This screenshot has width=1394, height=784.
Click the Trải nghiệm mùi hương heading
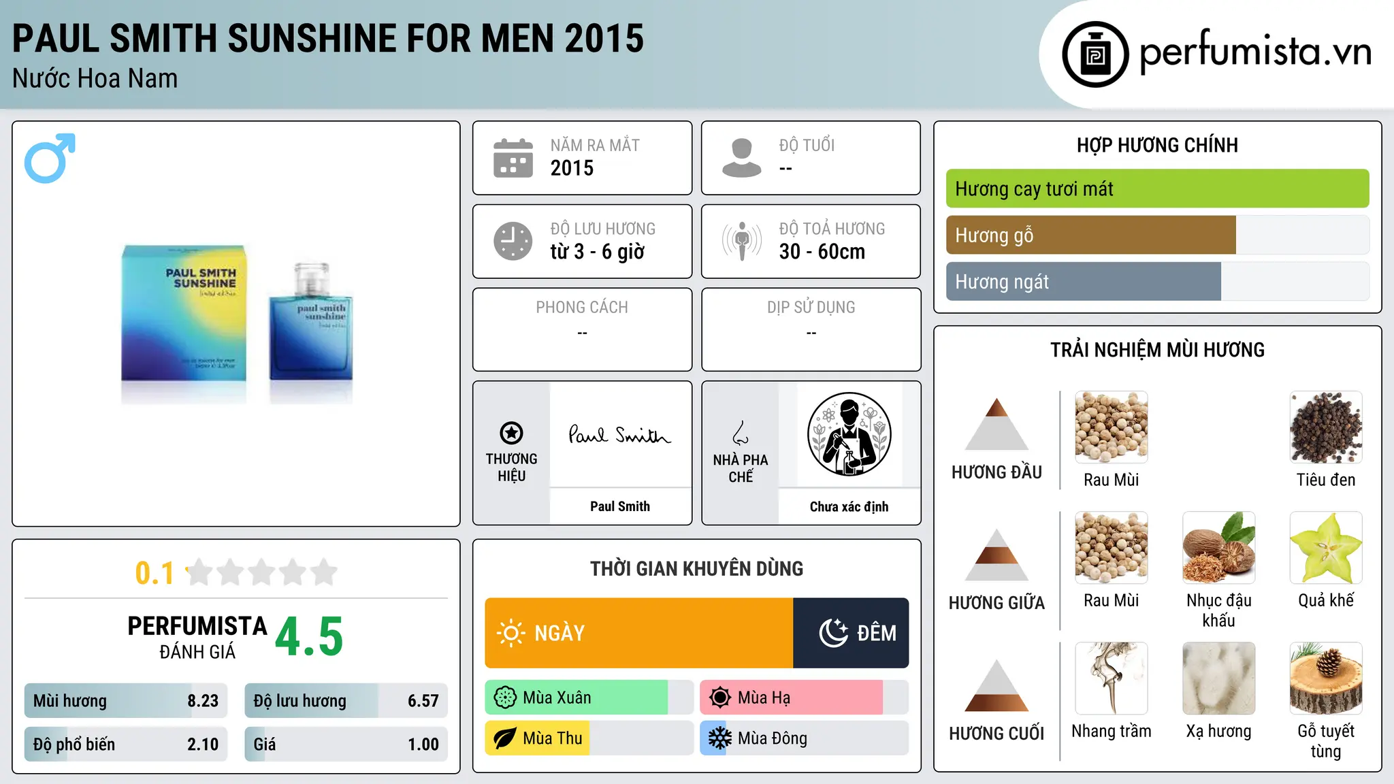pos(1157,350)
